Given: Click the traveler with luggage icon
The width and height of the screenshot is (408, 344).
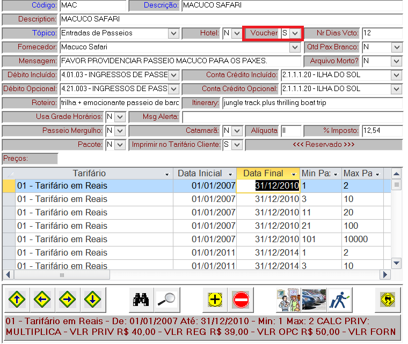Looking at the screenshot, I should click(x=338, y=300).
